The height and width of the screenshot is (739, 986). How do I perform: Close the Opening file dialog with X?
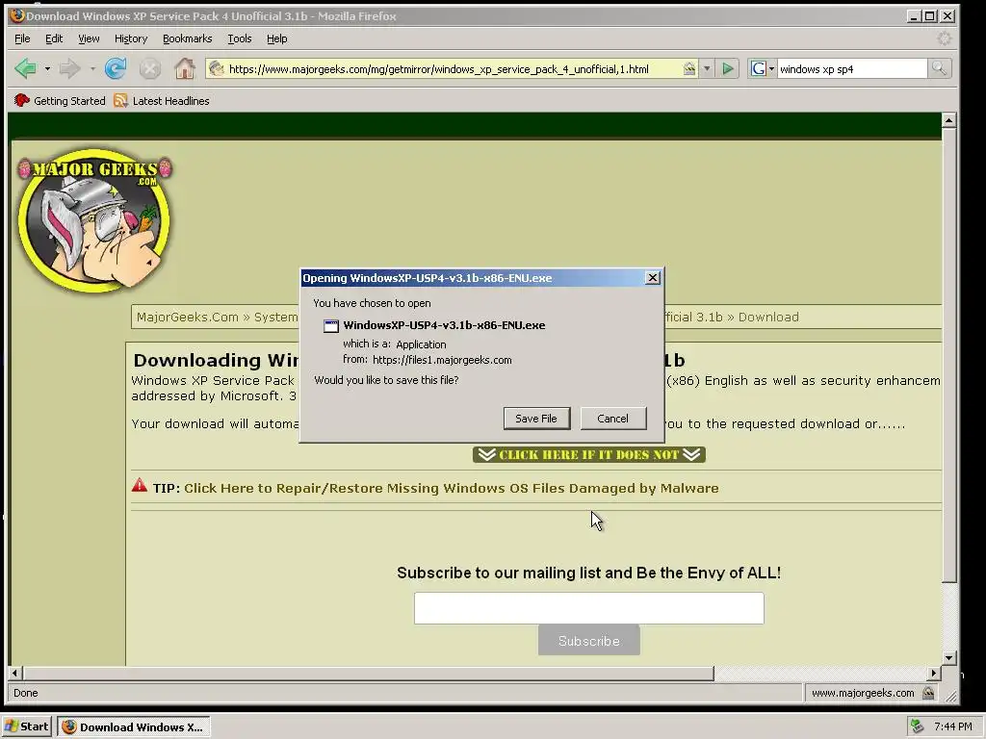point(653,278)
